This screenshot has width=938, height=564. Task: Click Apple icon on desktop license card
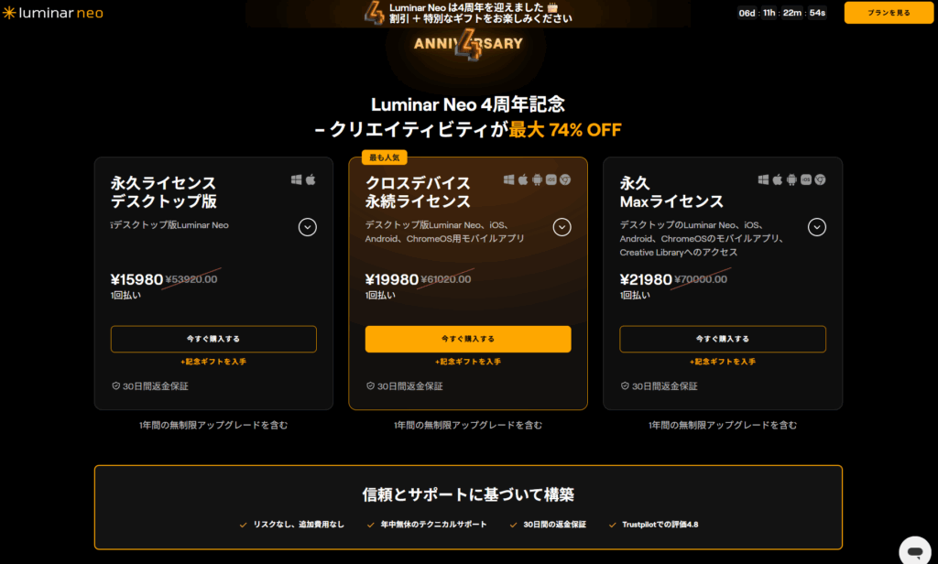coord(311,179)
